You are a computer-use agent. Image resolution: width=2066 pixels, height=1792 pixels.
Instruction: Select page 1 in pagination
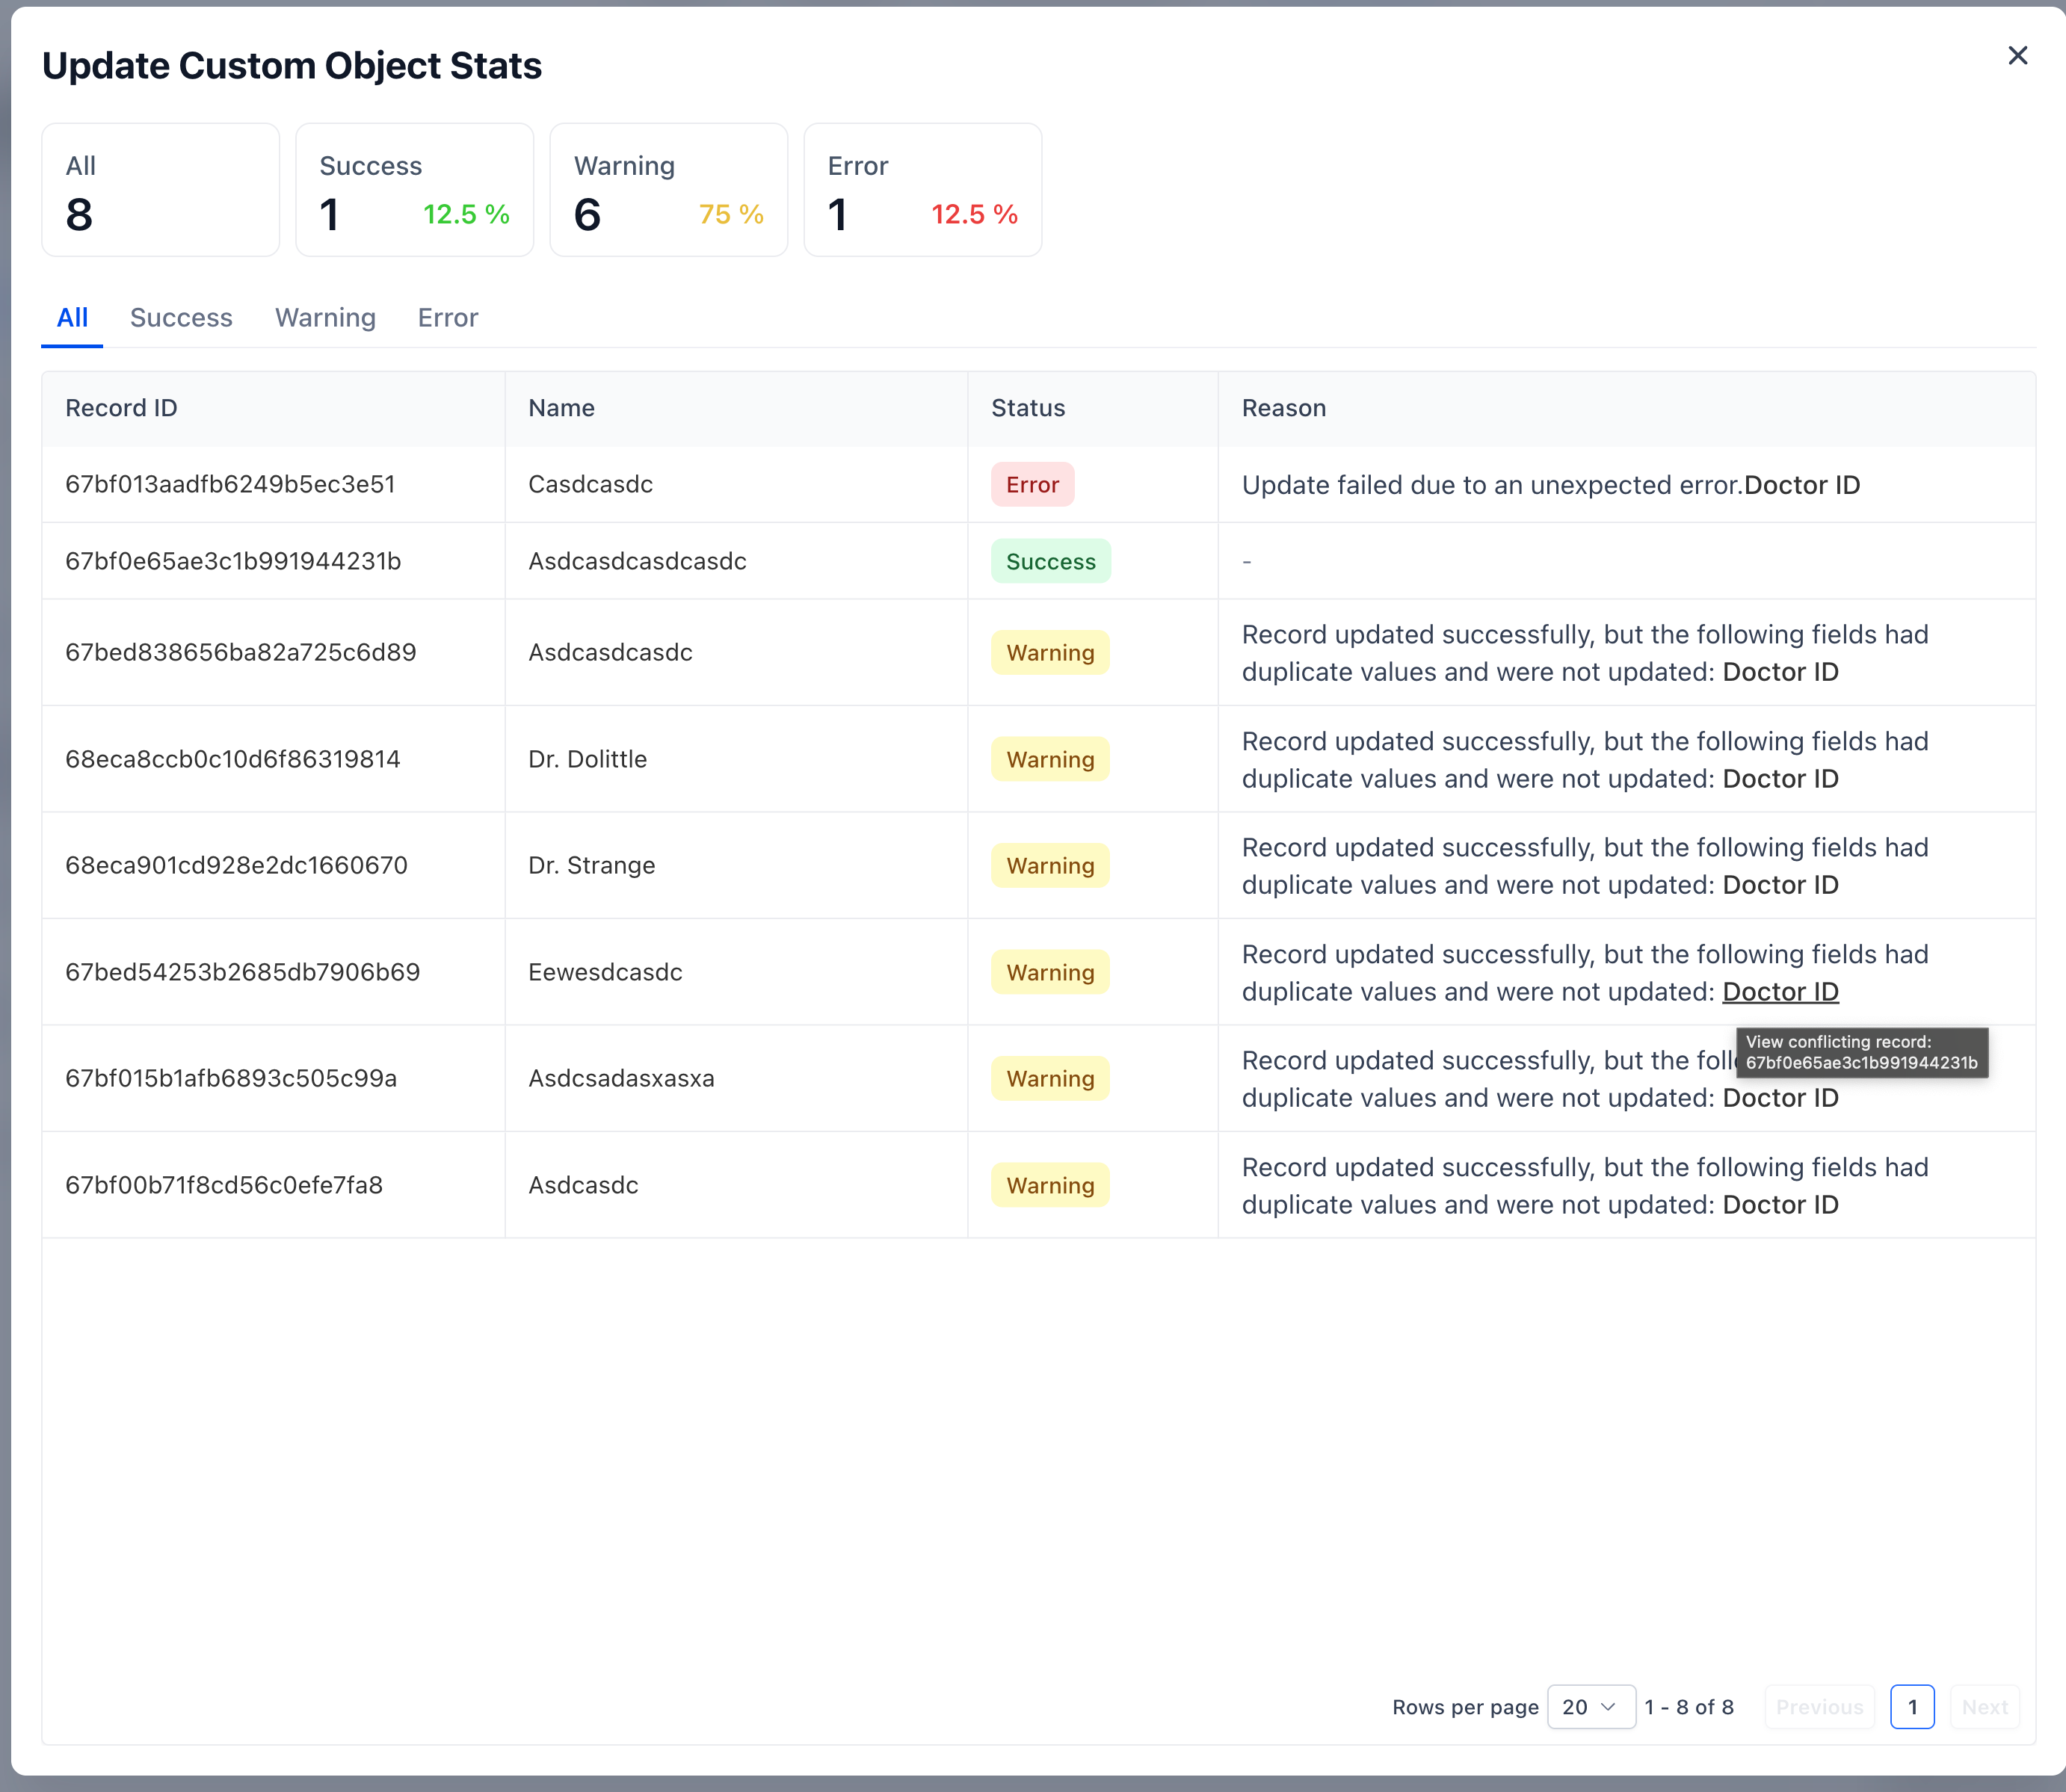(x=1912, y=1707)
